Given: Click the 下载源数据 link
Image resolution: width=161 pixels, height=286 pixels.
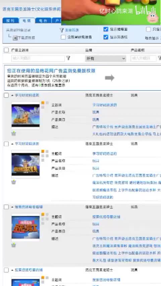Looking at the screenshot, I should (x=26, y=38).
